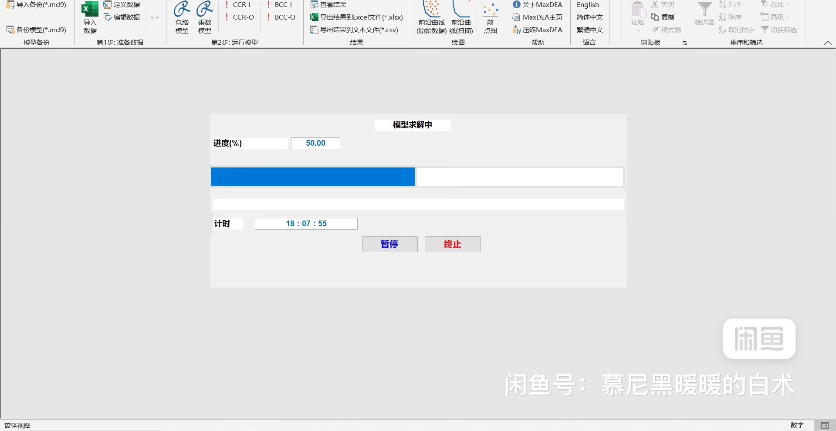This screenshot has width=836, height=431.
Task: Run the CCR-I model
Action: pos(237,5)
